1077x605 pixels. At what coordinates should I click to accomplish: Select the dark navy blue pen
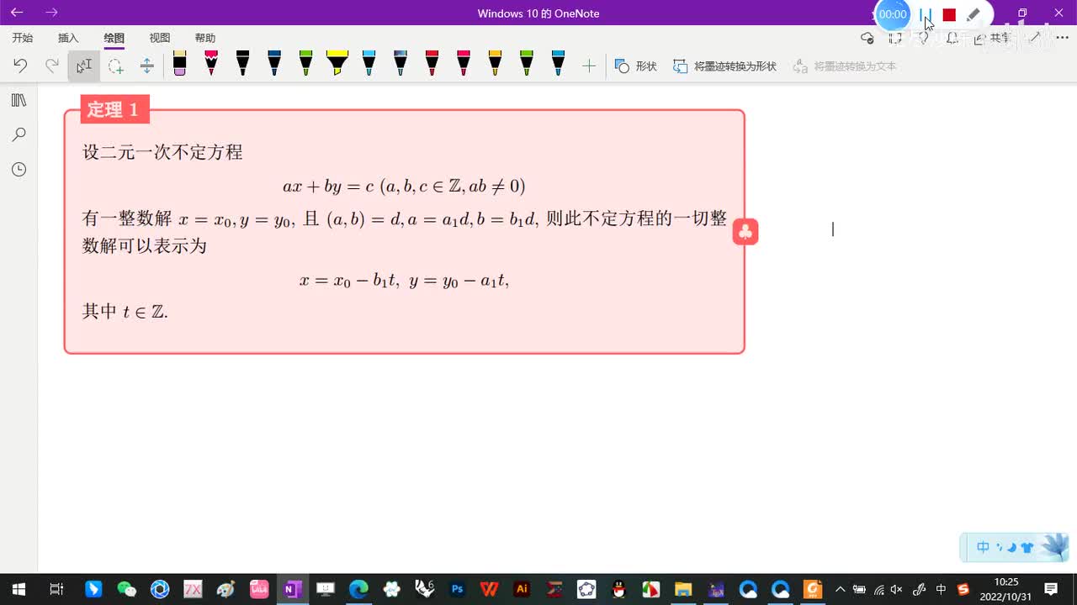click(x=274, y=64)
